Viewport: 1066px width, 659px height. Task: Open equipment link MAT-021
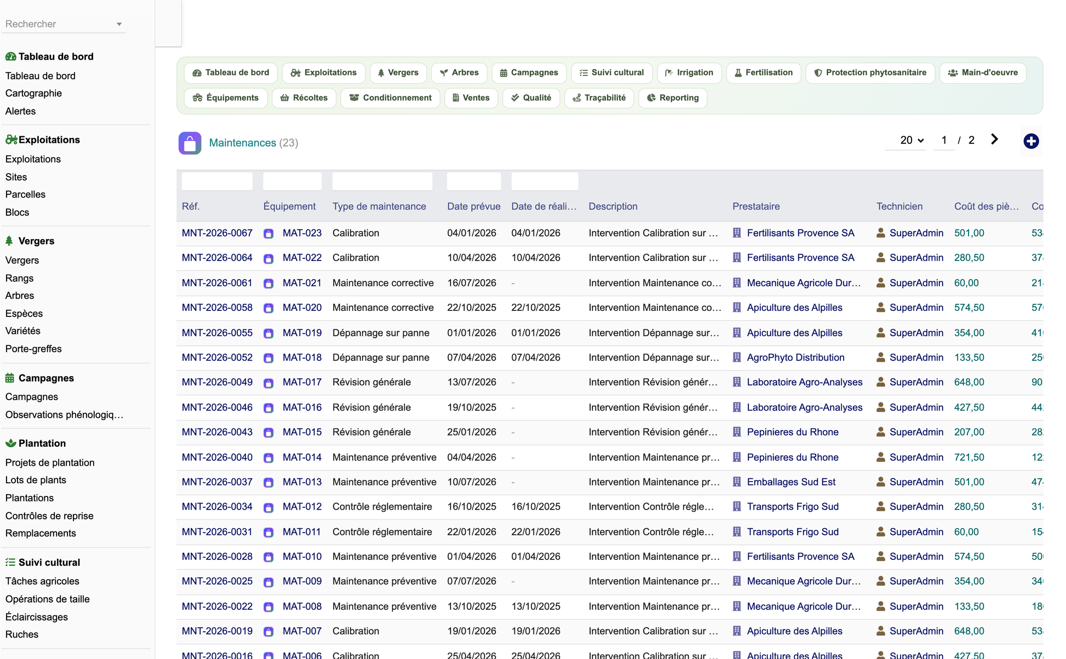302,283
